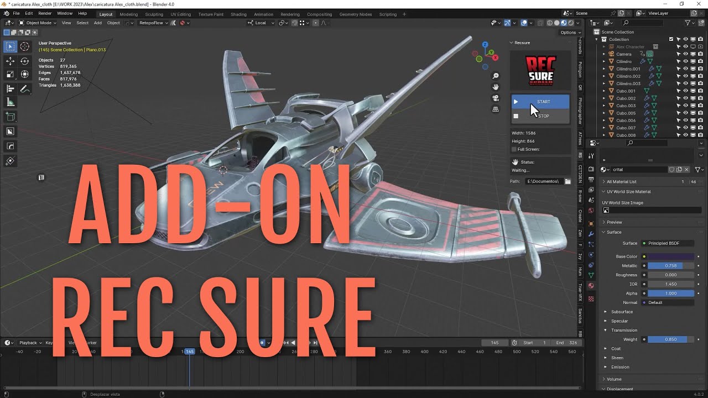This screenshot has height=398, width=708.
Task: Open the RetopoFlow dropdown
Action: pyautogui.click(x=154, y=23)
